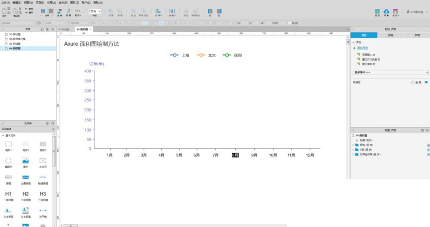The height and width of the screenshot is (227, 430).
Task: Open the zoom level 125% dropdown
Action: [x=94, y=12]
